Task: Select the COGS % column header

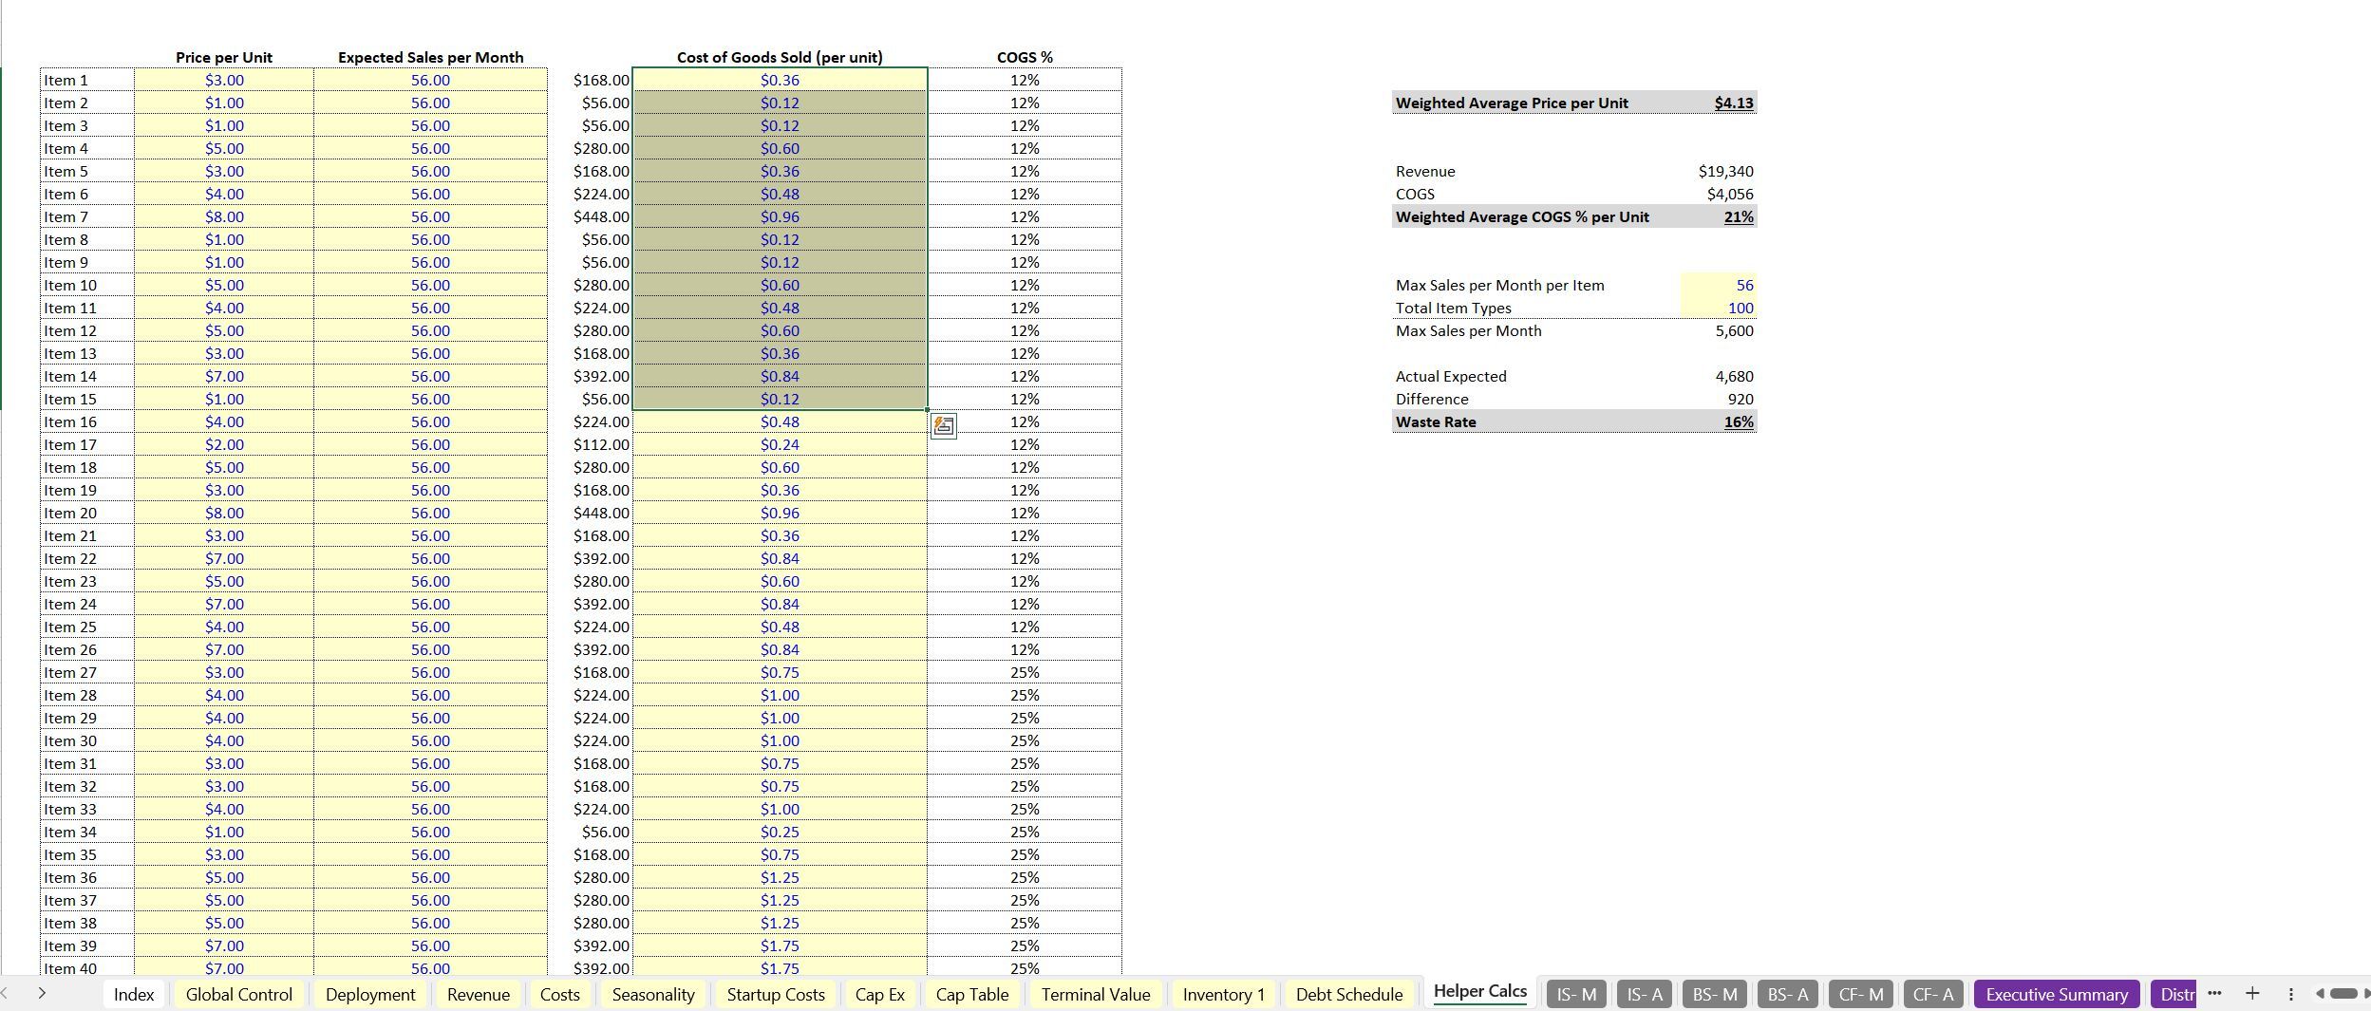Action: coord(1025,57)
